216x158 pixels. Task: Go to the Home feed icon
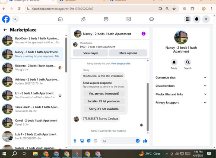point(60,19)
